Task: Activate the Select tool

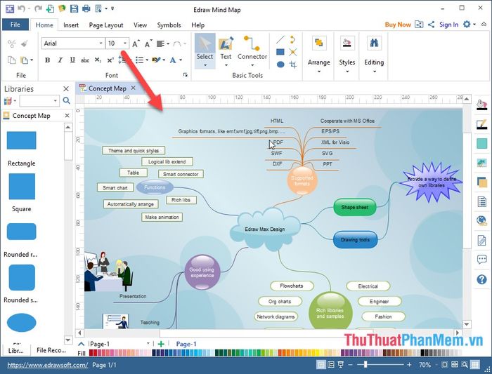Action: 205,51
